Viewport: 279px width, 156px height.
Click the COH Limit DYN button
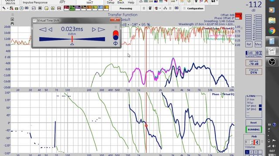click(254, 71)
